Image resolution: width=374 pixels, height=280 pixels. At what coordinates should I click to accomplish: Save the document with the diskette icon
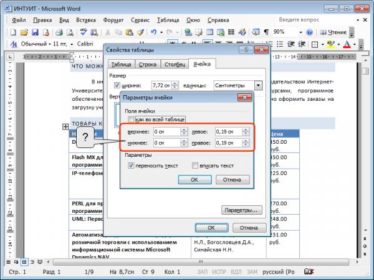(35, 32)
